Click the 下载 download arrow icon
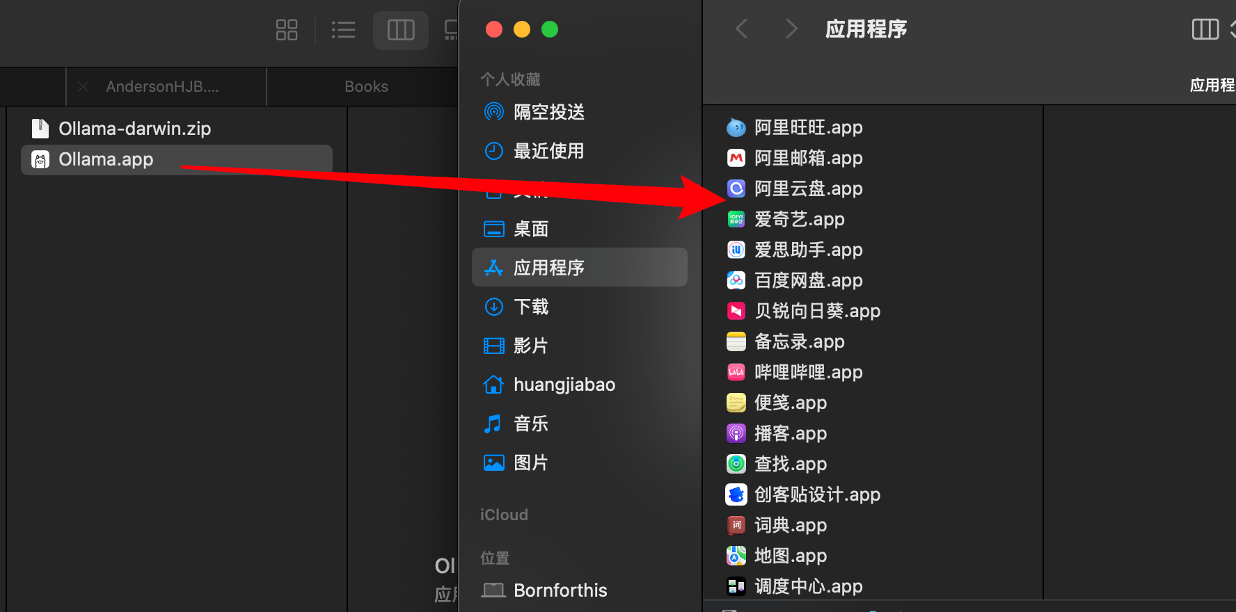This screenshot has width=1236, height=612. pos(494,307)
